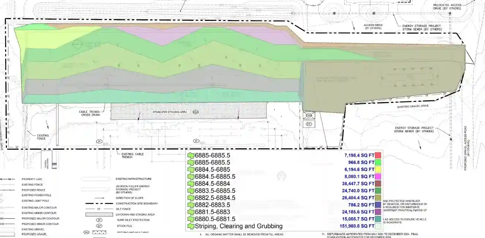
Task: Click the 24,740.0 SQ FT value
Action: click(x=358, y=191)
